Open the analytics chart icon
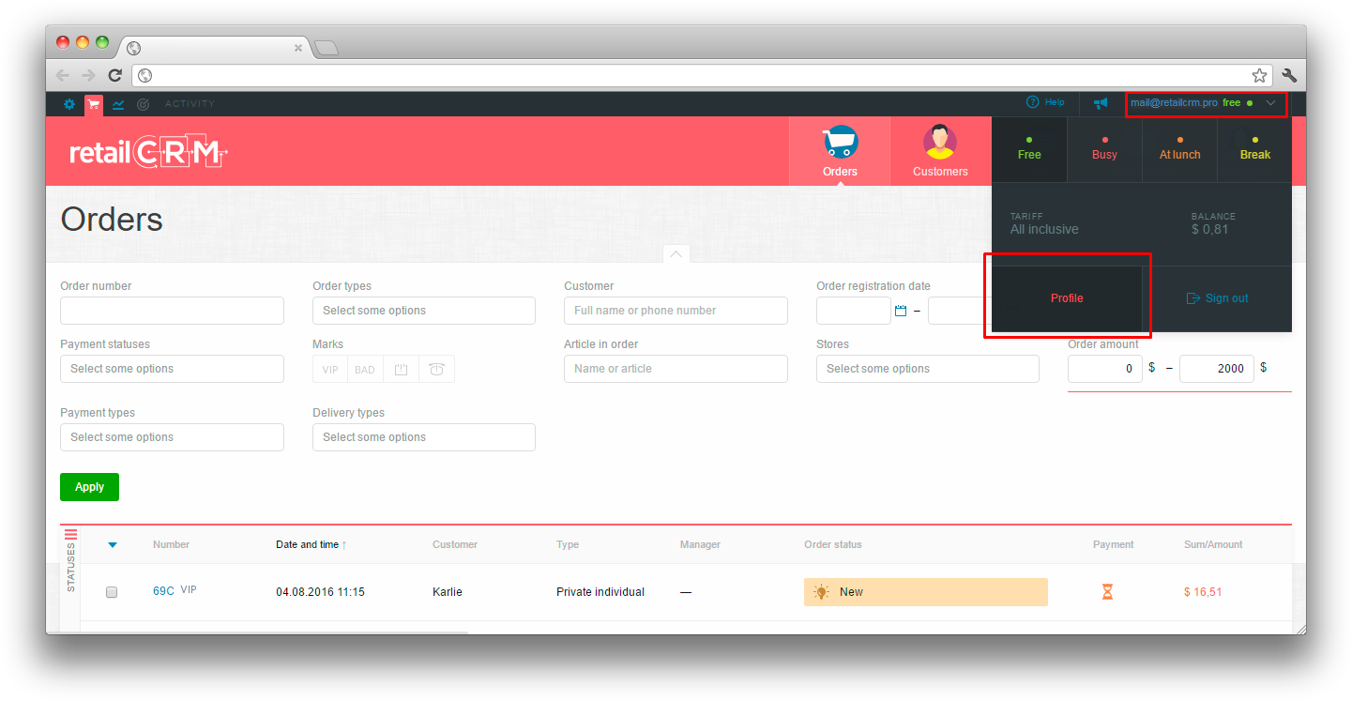1352x701 pixels. point(118,104)
